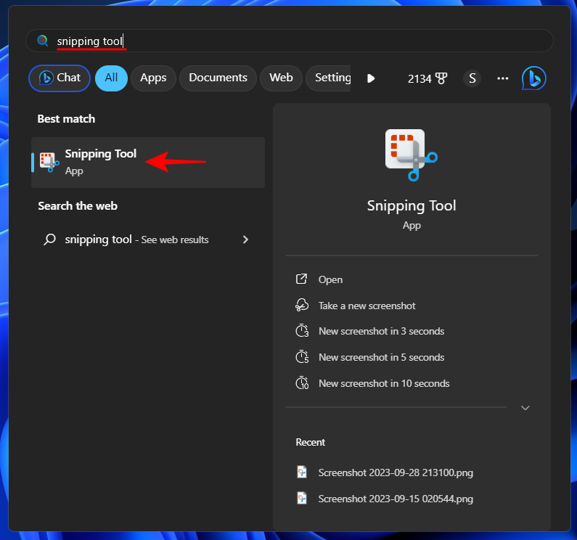
Task: Open Screenshot 2023-09-15 020544.png
Action: [x=412, y=499]
